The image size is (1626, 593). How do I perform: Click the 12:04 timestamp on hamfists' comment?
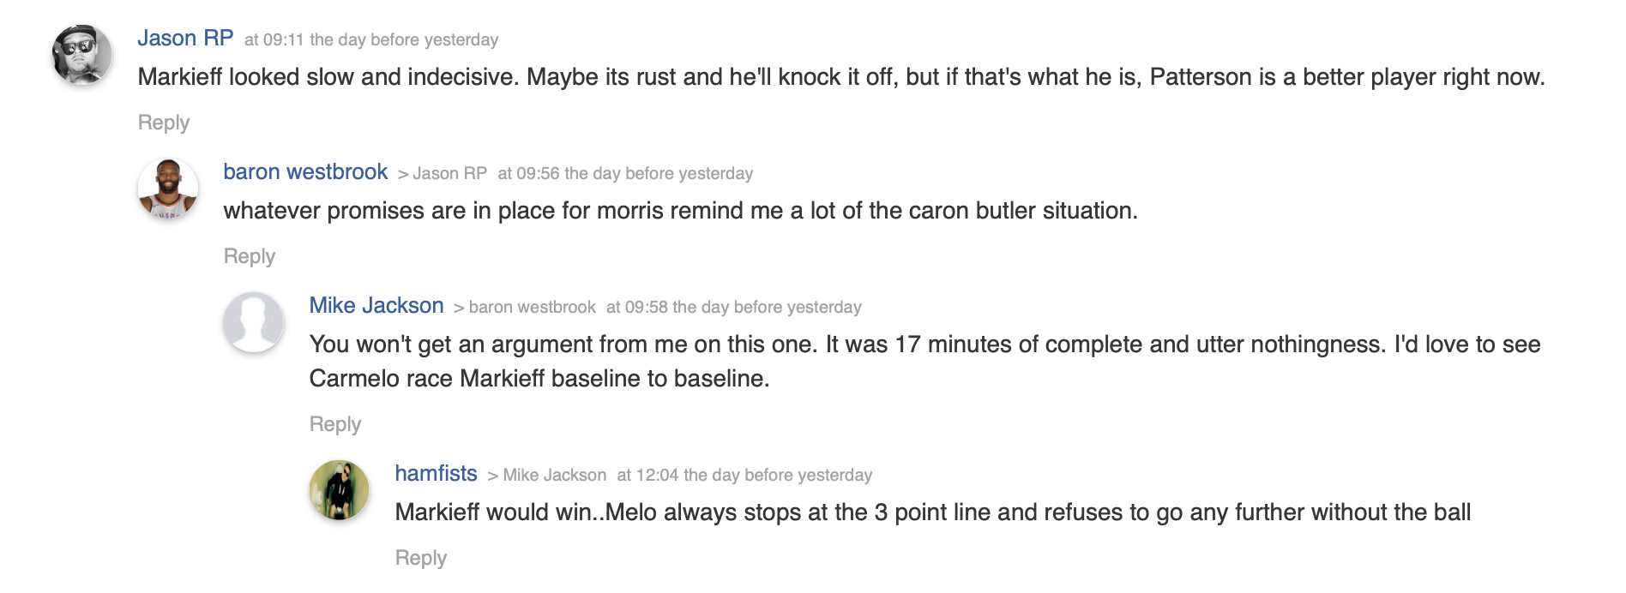pos(744,476)
